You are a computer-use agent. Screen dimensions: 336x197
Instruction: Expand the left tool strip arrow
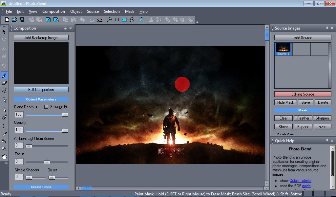7,163
